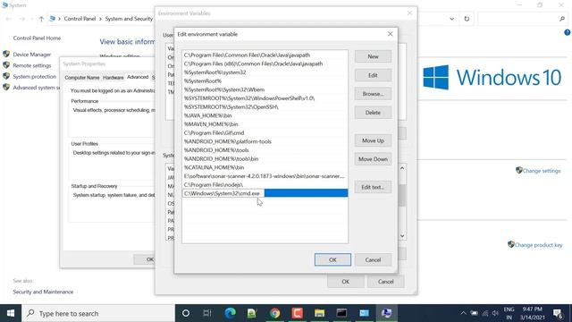
Task: Open Security and Maintenance link
Action: (43, 292)
